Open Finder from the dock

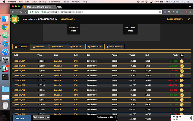coord(5,19)
